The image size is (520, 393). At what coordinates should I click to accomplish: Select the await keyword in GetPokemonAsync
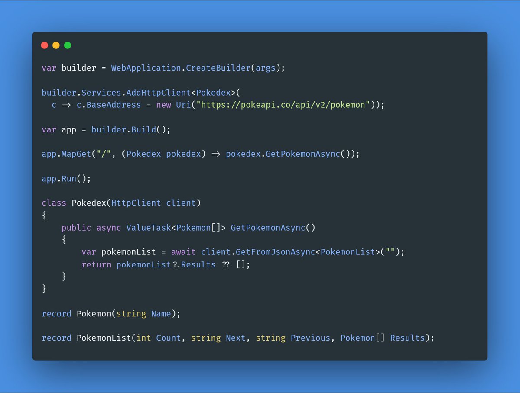[x=183, y=251]
